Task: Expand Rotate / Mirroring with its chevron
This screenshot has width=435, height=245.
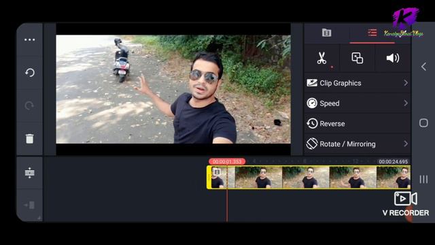Action: (406, 144)
